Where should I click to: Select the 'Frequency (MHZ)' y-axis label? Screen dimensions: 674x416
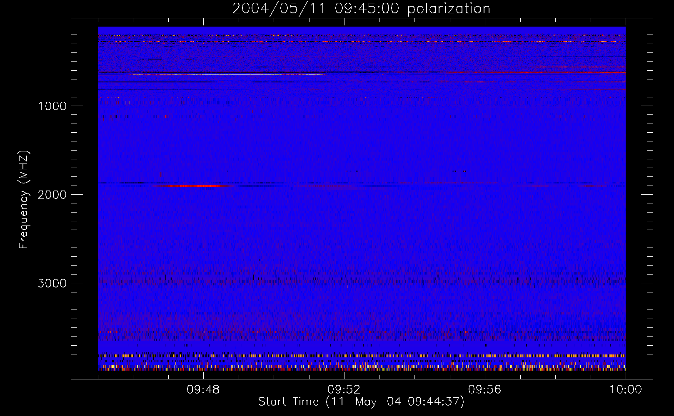pyautogui.click(x=24, y=200)
